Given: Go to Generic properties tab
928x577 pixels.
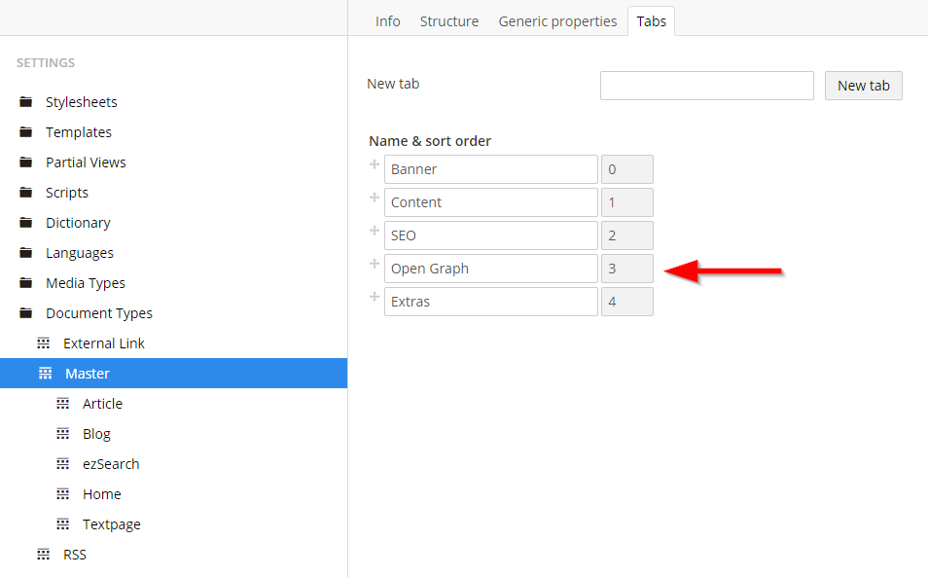Looking at the screenshot, I should (557, 21).
